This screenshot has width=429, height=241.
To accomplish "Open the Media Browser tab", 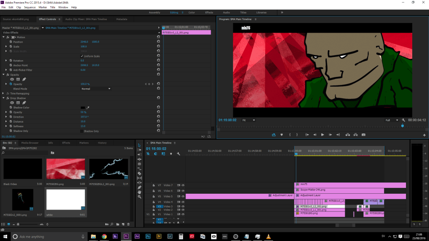I will coord(30,143).
